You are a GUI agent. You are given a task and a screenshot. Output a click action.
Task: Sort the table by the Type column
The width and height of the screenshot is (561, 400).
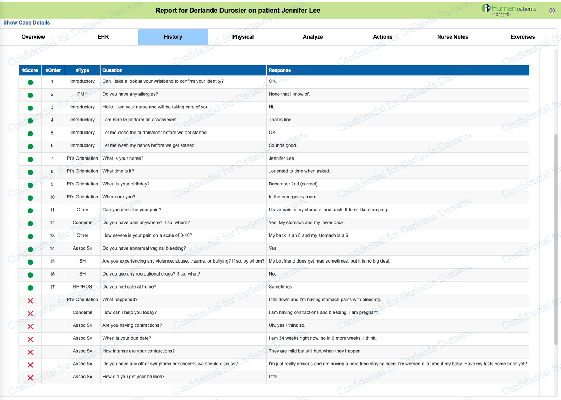(x=82, y=70)
